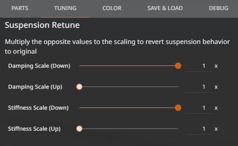The height and width of the screenshot is (146, 238).
Task: Click the Stiffness Scale (Up) label
Action: coord(34,129)
